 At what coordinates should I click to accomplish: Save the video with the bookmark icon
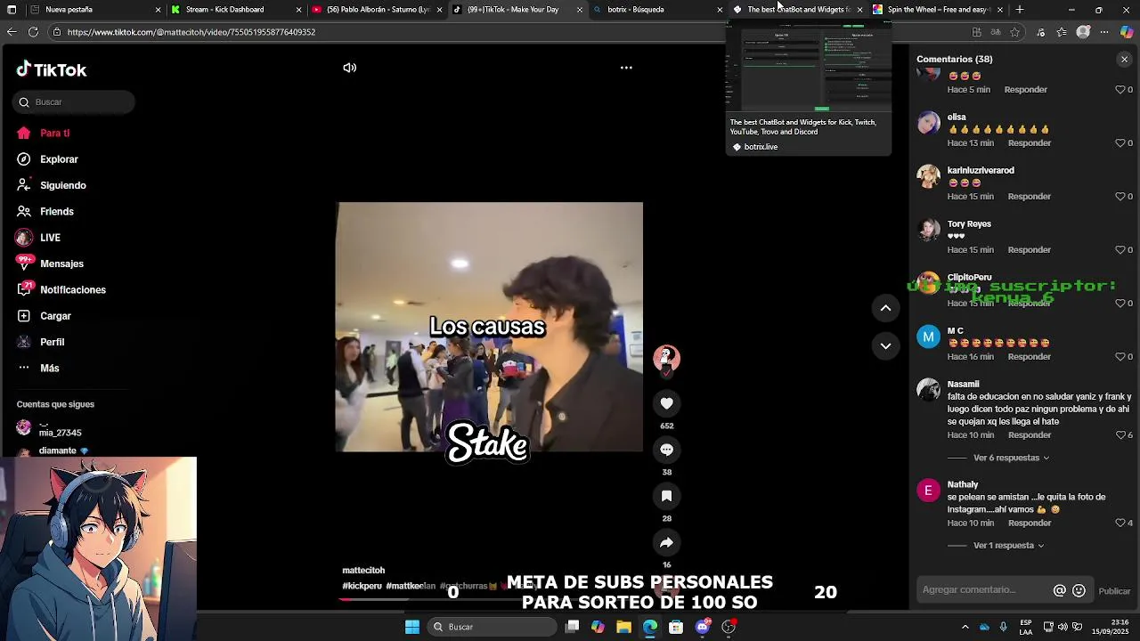pos(666,496)
